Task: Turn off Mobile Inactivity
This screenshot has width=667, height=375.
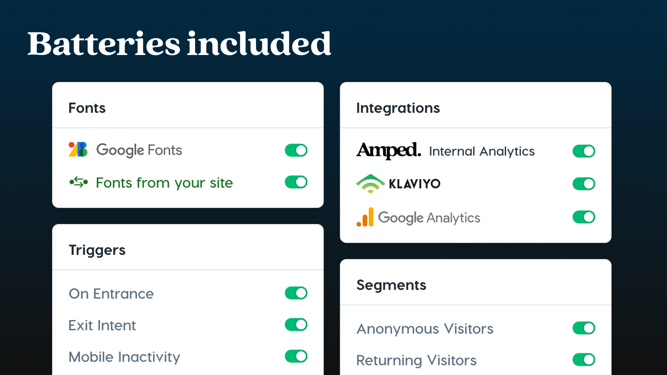Action: (296, 356)
